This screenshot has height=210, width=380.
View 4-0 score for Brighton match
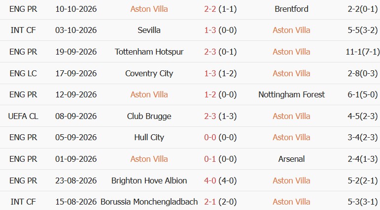[210, 180]
